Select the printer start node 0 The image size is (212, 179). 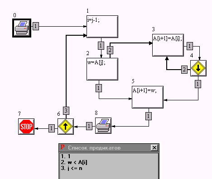pos(22,28)
